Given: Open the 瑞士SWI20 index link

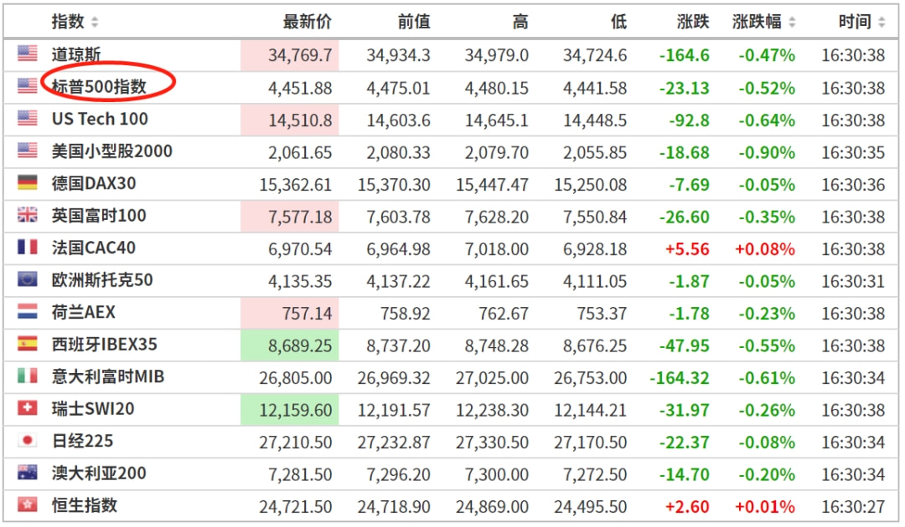Looking at the screenshot, I should [93, 409].
